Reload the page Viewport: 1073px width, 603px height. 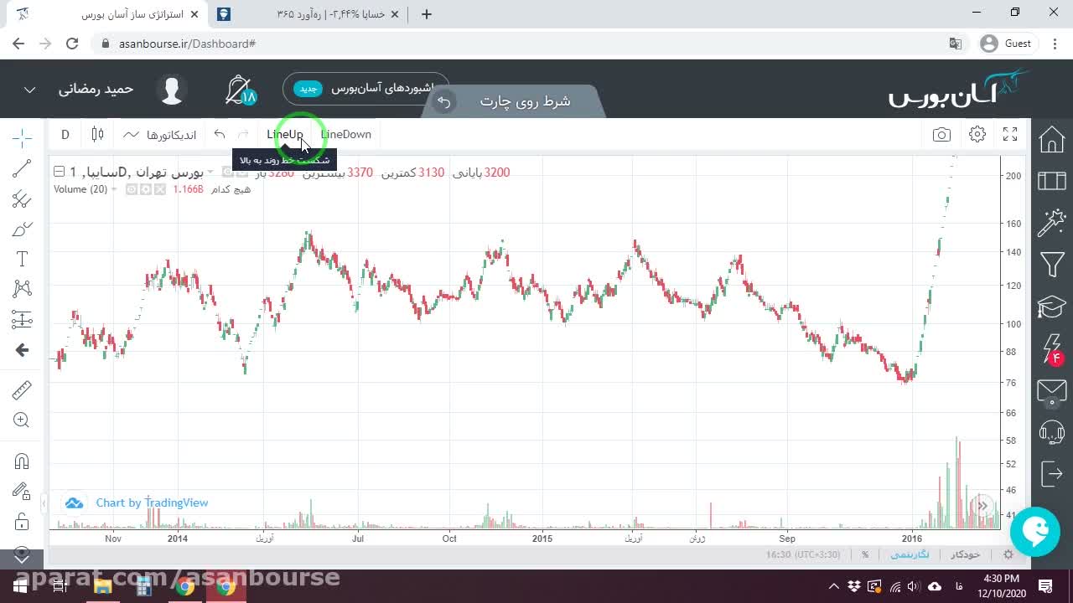pos(72,44)
